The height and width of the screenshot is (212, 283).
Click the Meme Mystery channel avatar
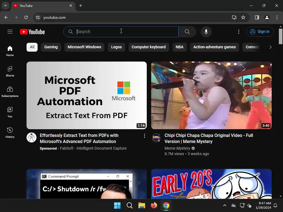[156, 138]
